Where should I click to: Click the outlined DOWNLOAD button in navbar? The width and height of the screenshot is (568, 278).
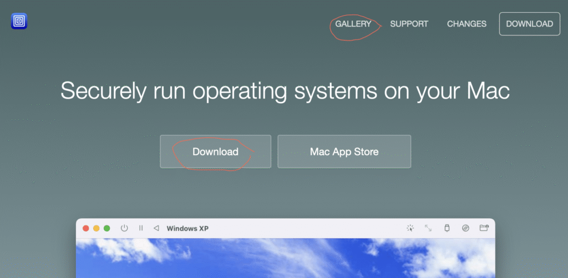coord(530,24)
